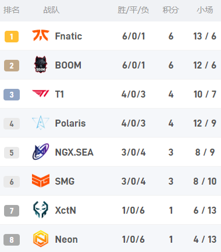Click the Fnatic team logo
The image size is (221, 252).
tap(41, 35)
